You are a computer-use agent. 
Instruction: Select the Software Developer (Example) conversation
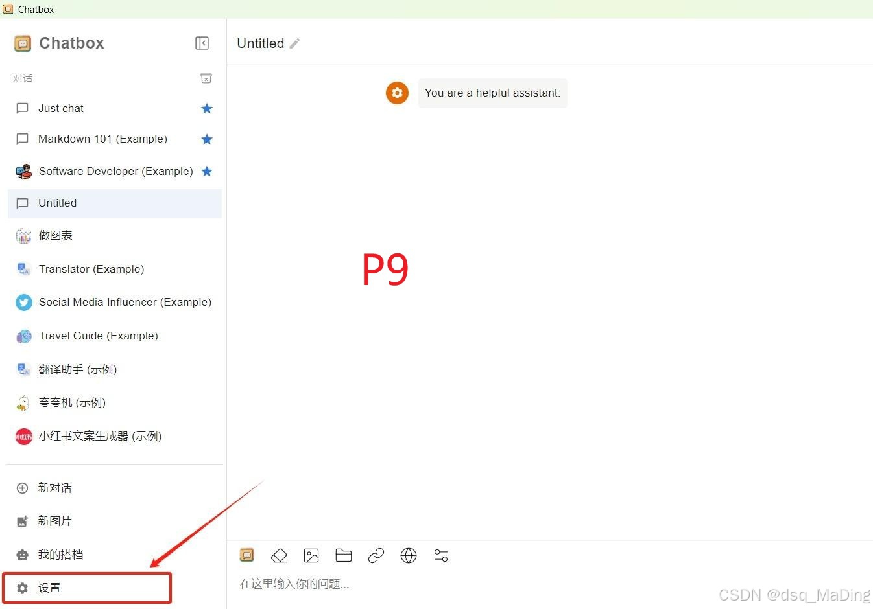[115, 171]
